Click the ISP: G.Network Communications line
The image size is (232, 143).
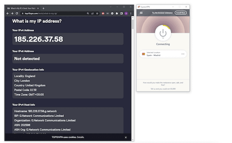click(x=39, y=116)
